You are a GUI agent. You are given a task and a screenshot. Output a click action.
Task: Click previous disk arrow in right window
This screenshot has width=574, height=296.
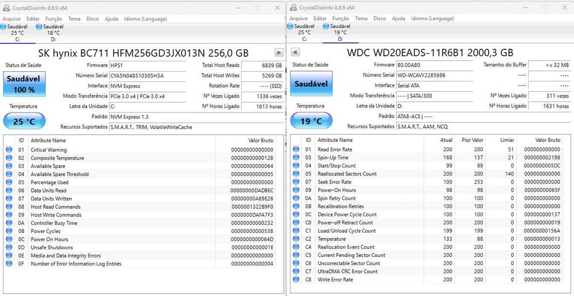296,52
